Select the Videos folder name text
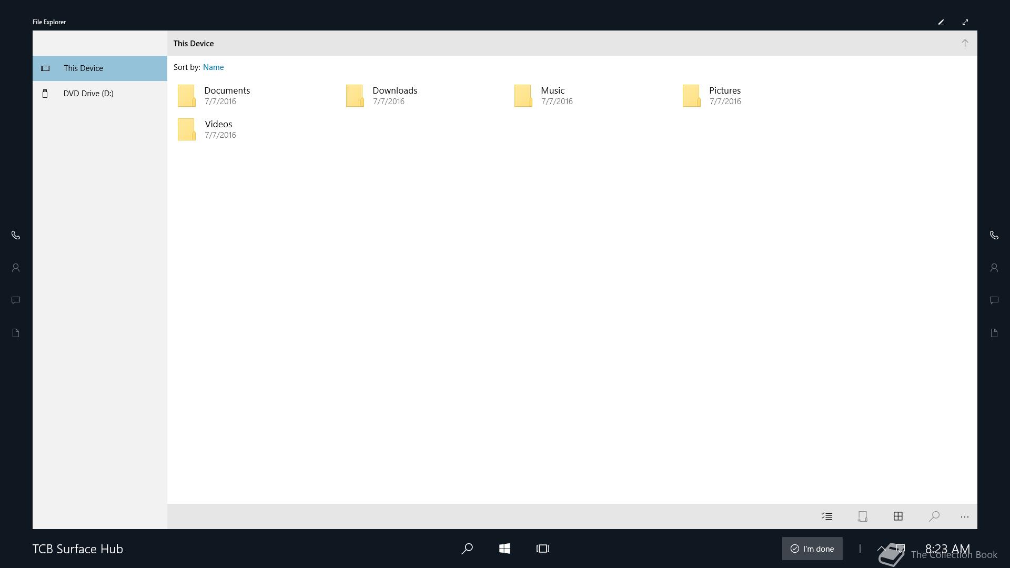The height and width of the screenshot is (568, 1010). tap(218, 124)
